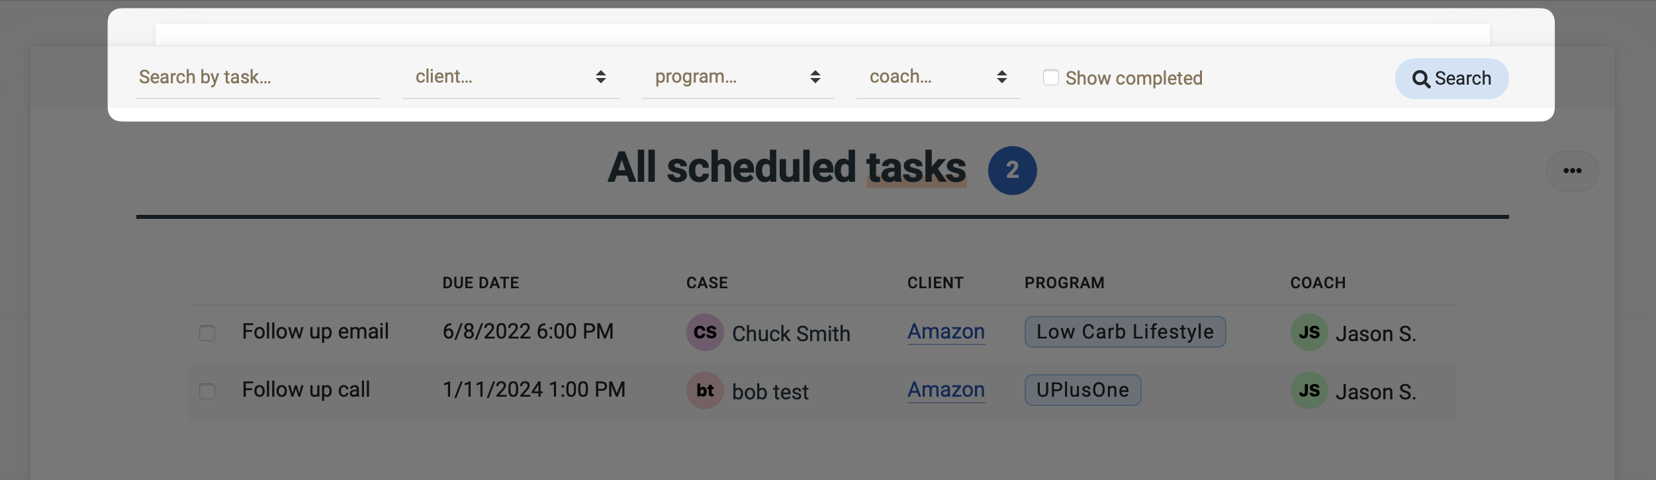Expand the program filter dropdown
Viewport: 1656px width, 480px height.
(737, 77)
